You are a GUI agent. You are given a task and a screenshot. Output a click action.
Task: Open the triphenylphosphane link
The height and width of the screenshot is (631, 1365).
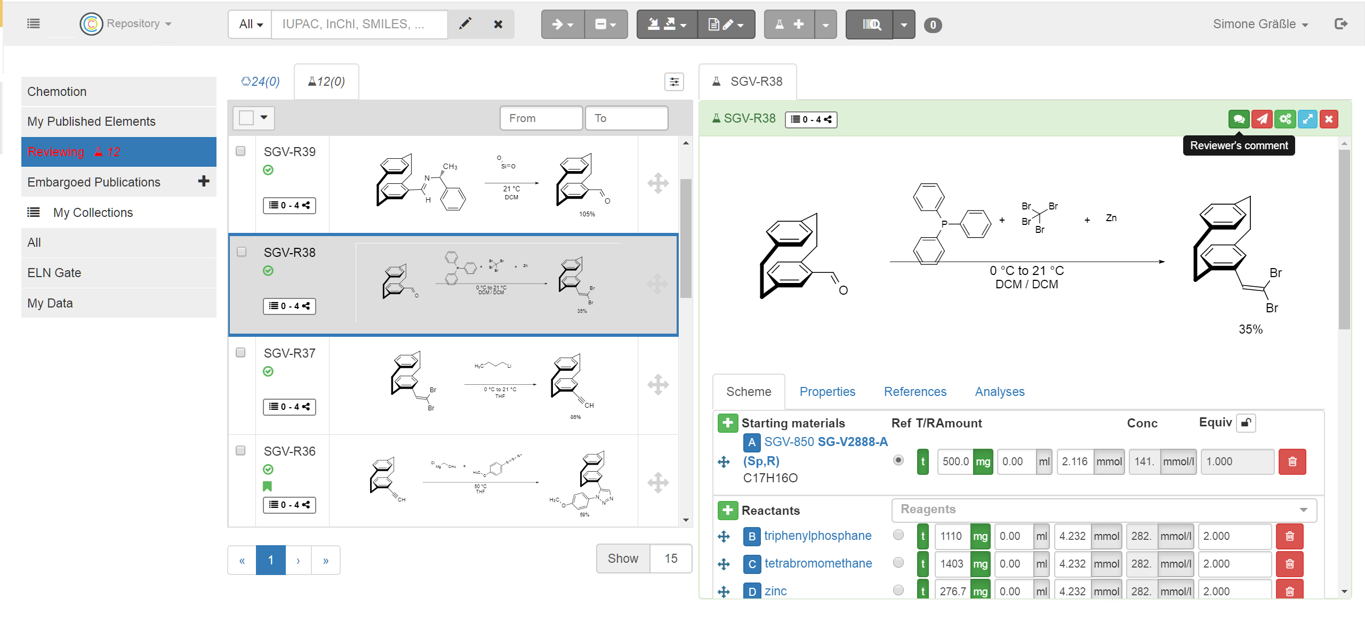point(817,536)
